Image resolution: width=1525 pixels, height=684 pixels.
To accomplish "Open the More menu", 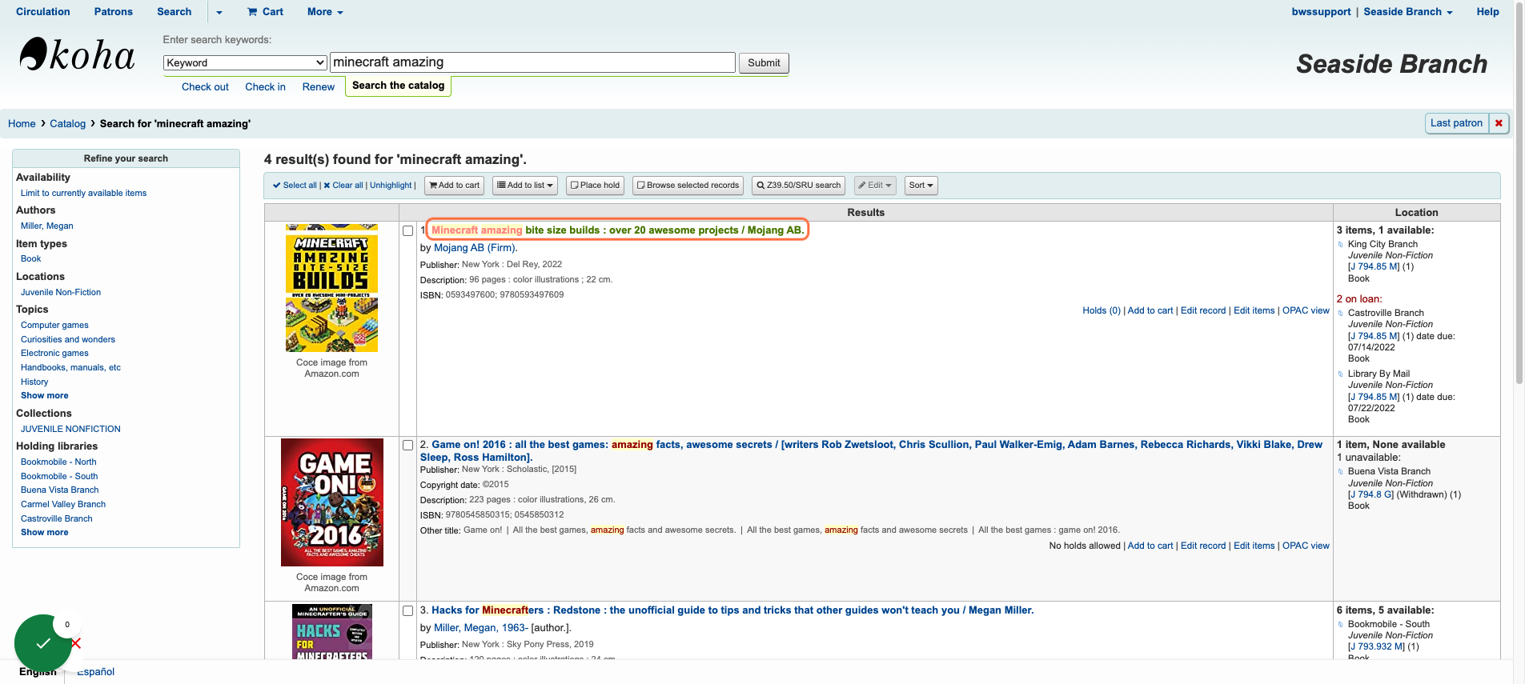I will point(325,12).
